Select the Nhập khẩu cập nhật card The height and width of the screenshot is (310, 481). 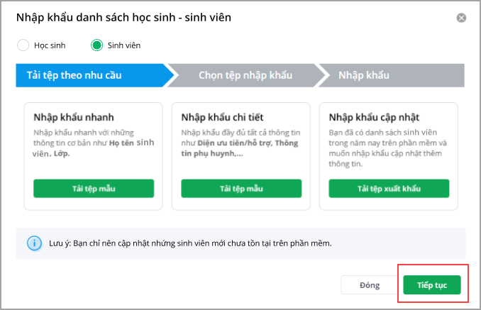point(389,118)
